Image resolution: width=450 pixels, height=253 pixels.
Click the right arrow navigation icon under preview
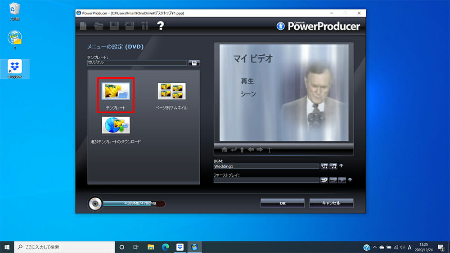[260, 150]
